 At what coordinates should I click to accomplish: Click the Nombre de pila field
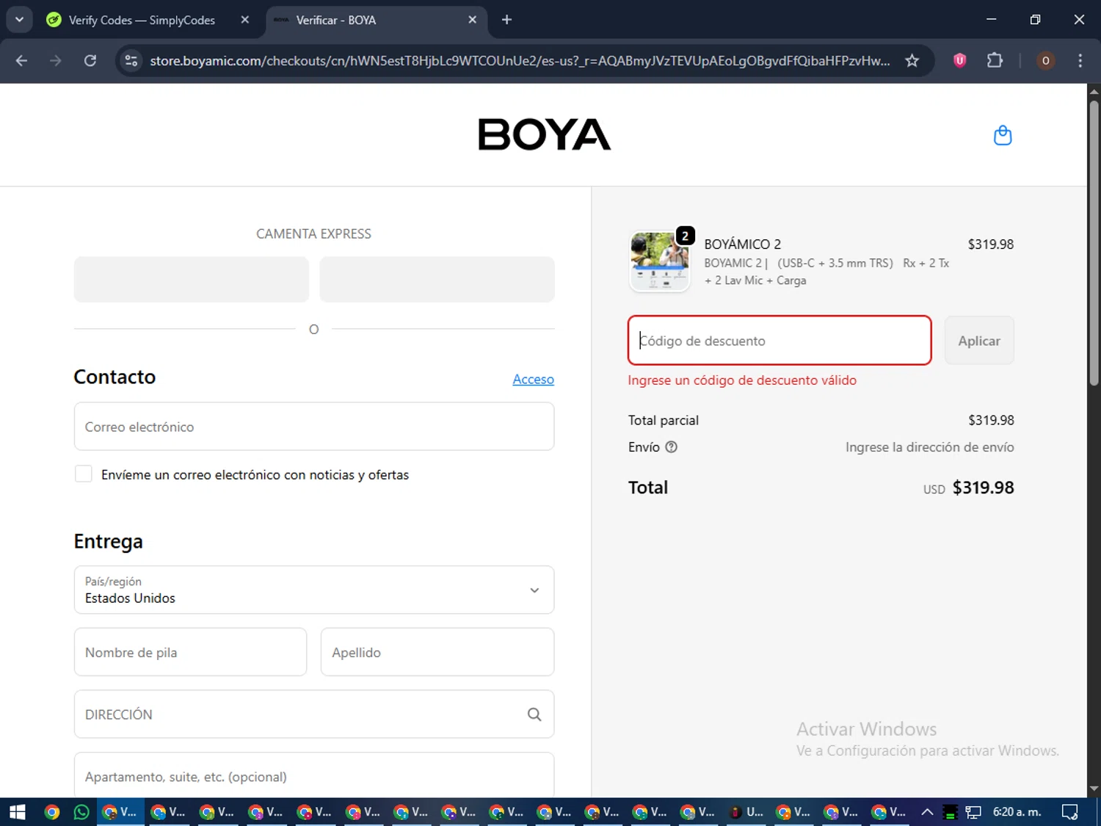point(190,652)
